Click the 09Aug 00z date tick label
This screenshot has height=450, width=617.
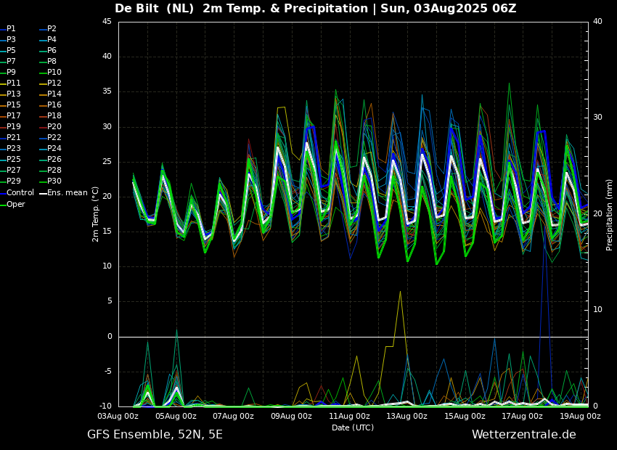291,417
